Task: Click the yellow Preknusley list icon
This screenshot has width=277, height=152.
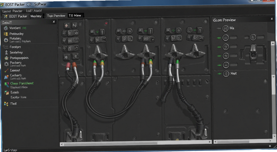Action: 6,34
